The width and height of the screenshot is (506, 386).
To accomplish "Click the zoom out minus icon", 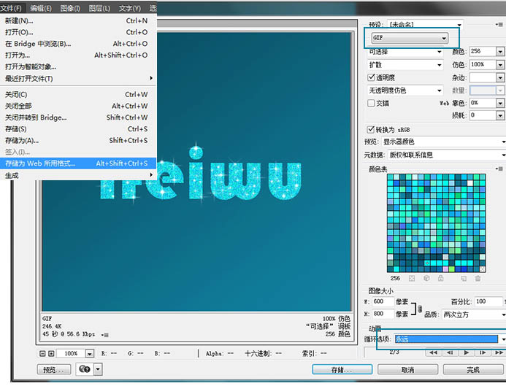I will pyautogui.click(x=42, y=353).
